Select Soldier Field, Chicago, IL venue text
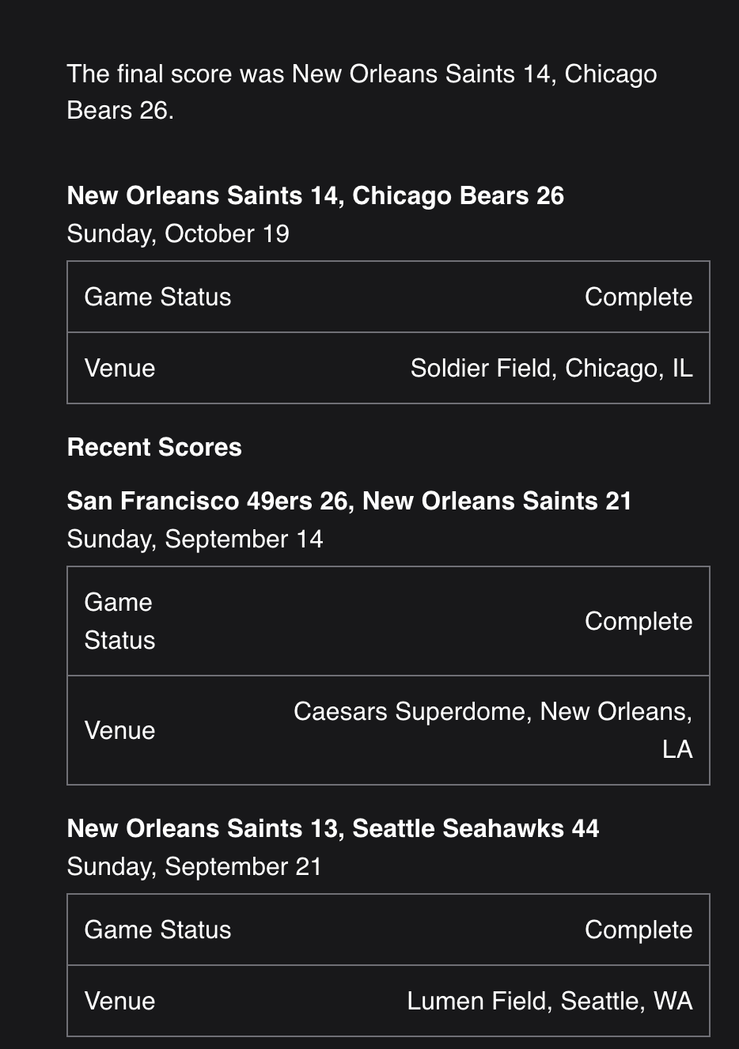 point(551,369)
